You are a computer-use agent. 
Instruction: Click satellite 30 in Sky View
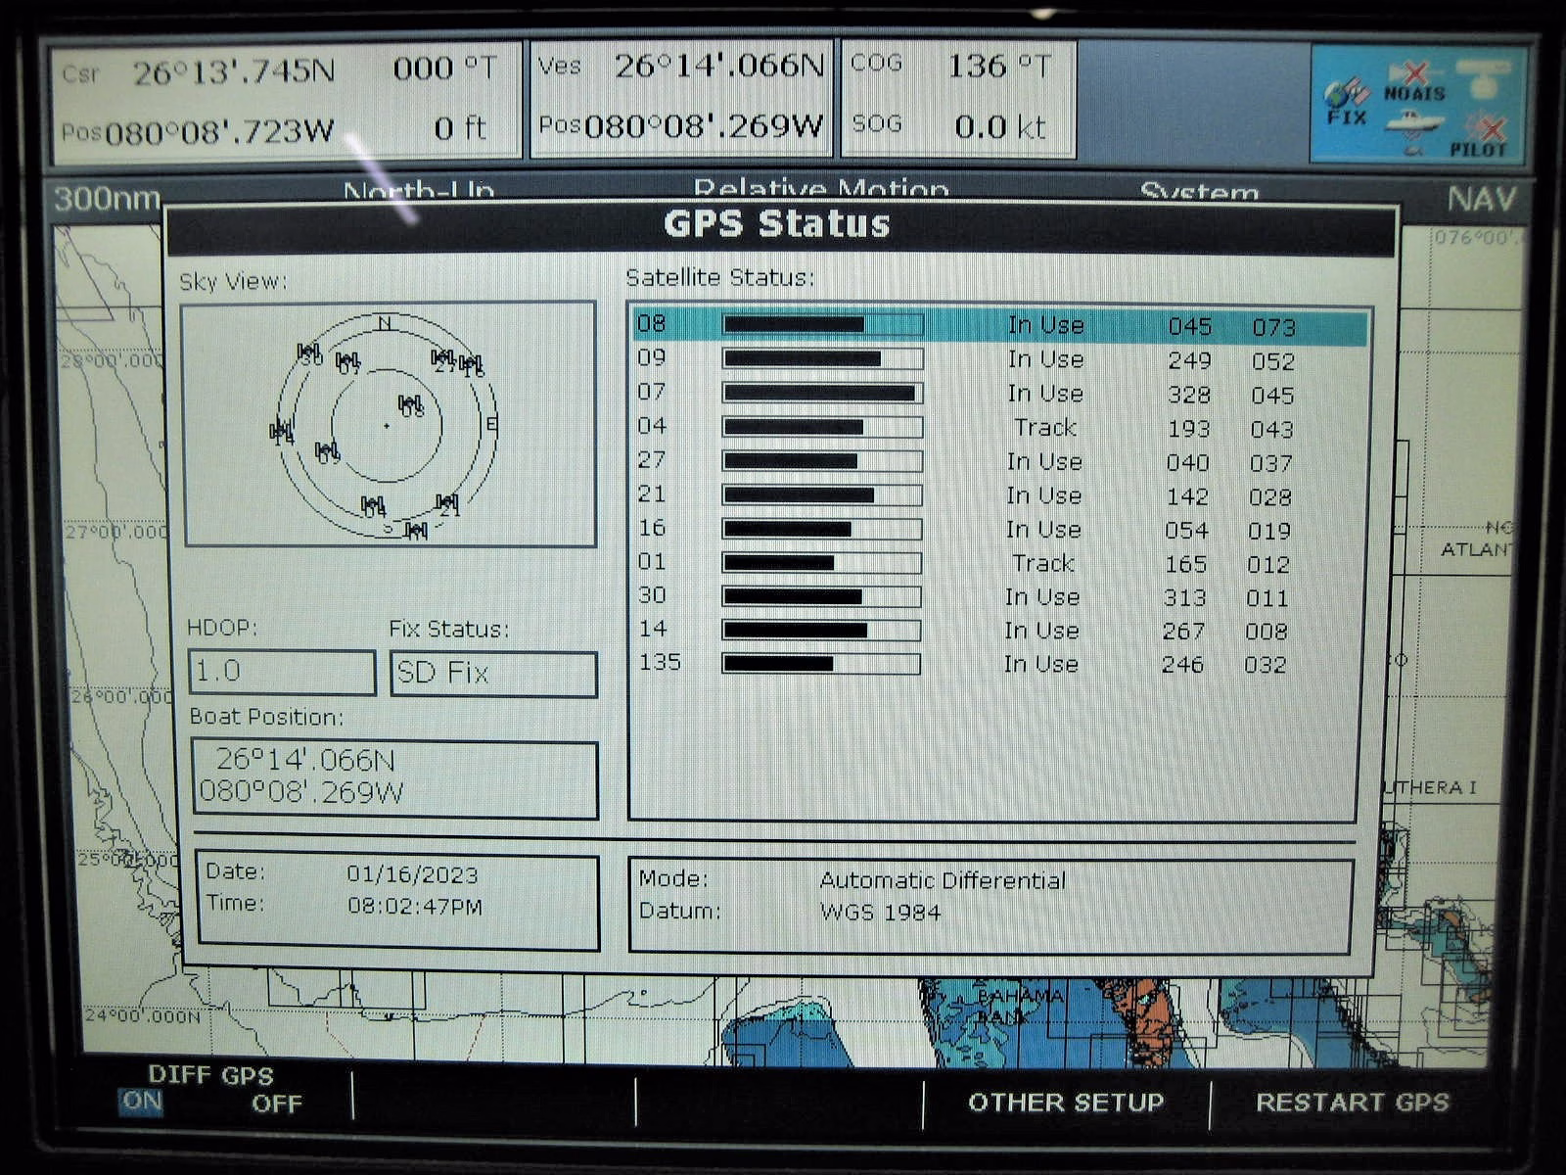309,353
